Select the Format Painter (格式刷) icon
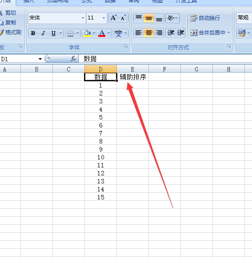252x258 pixels. 2,32
